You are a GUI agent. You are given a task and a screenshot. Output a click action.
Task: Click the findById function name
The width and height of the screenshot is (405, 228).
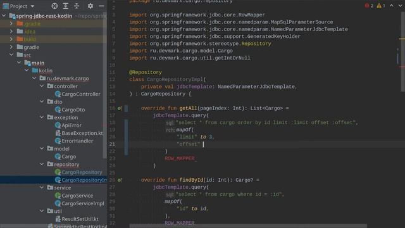[191, 180]
